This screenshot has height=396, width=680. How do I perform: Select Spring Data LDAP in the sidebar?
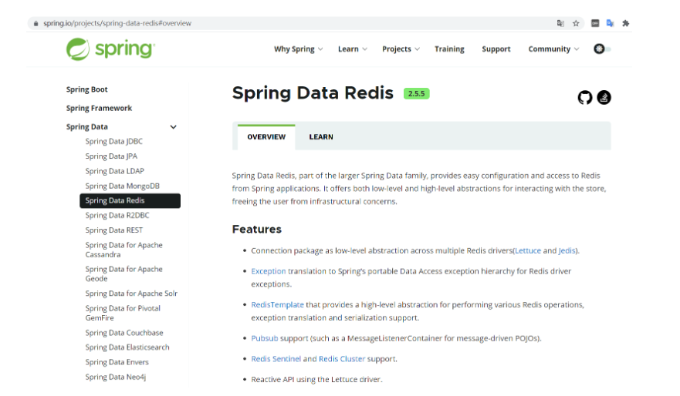tap(114, 171)
